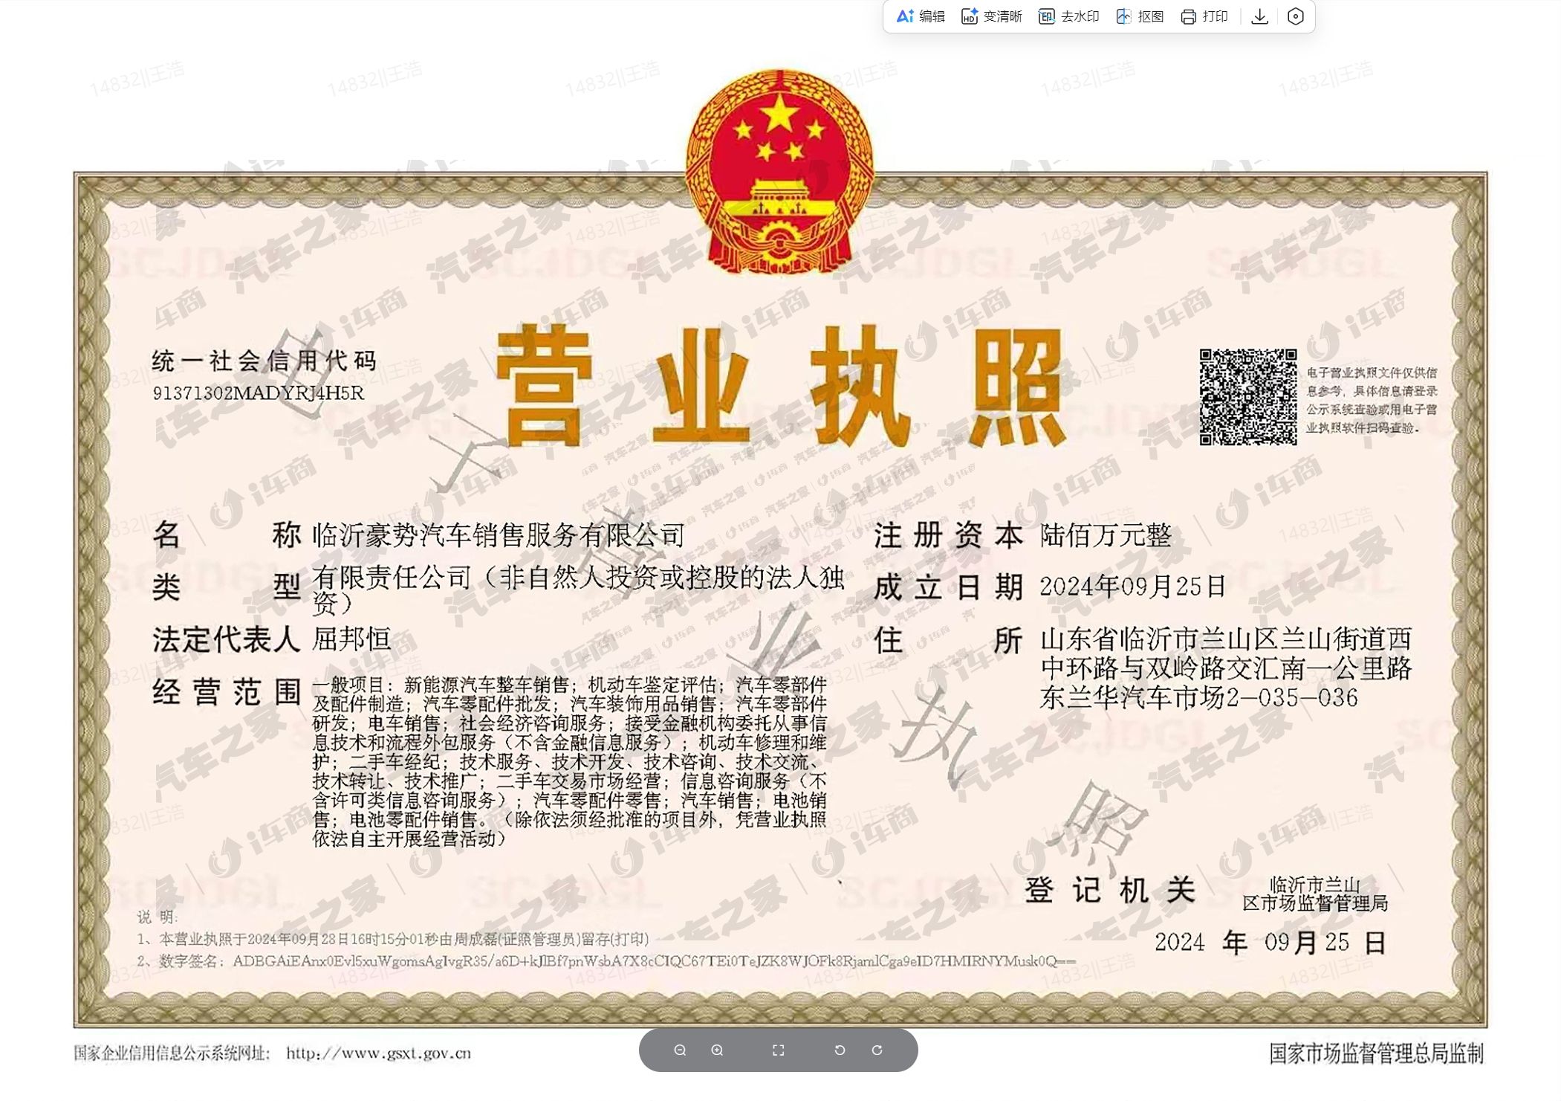The width and height of the screenshot is (1561, 1101).
Task: Toggle fullscreen fit view icon
Action: point(778,1050)
